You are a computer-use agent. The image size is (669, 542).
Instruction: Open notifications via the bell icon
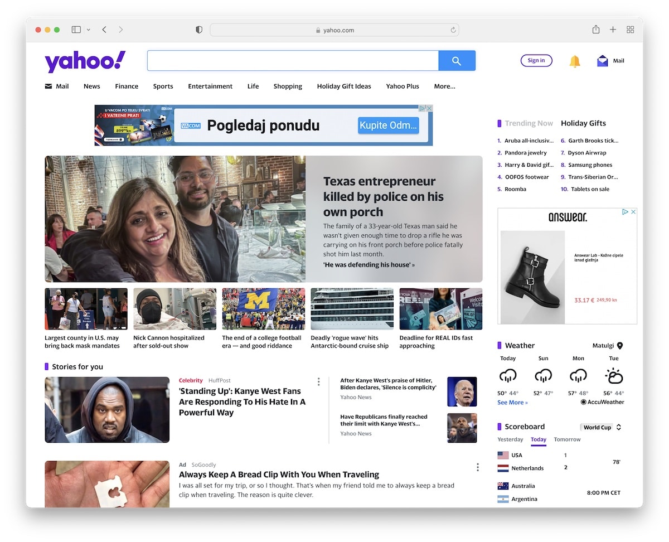574,61
